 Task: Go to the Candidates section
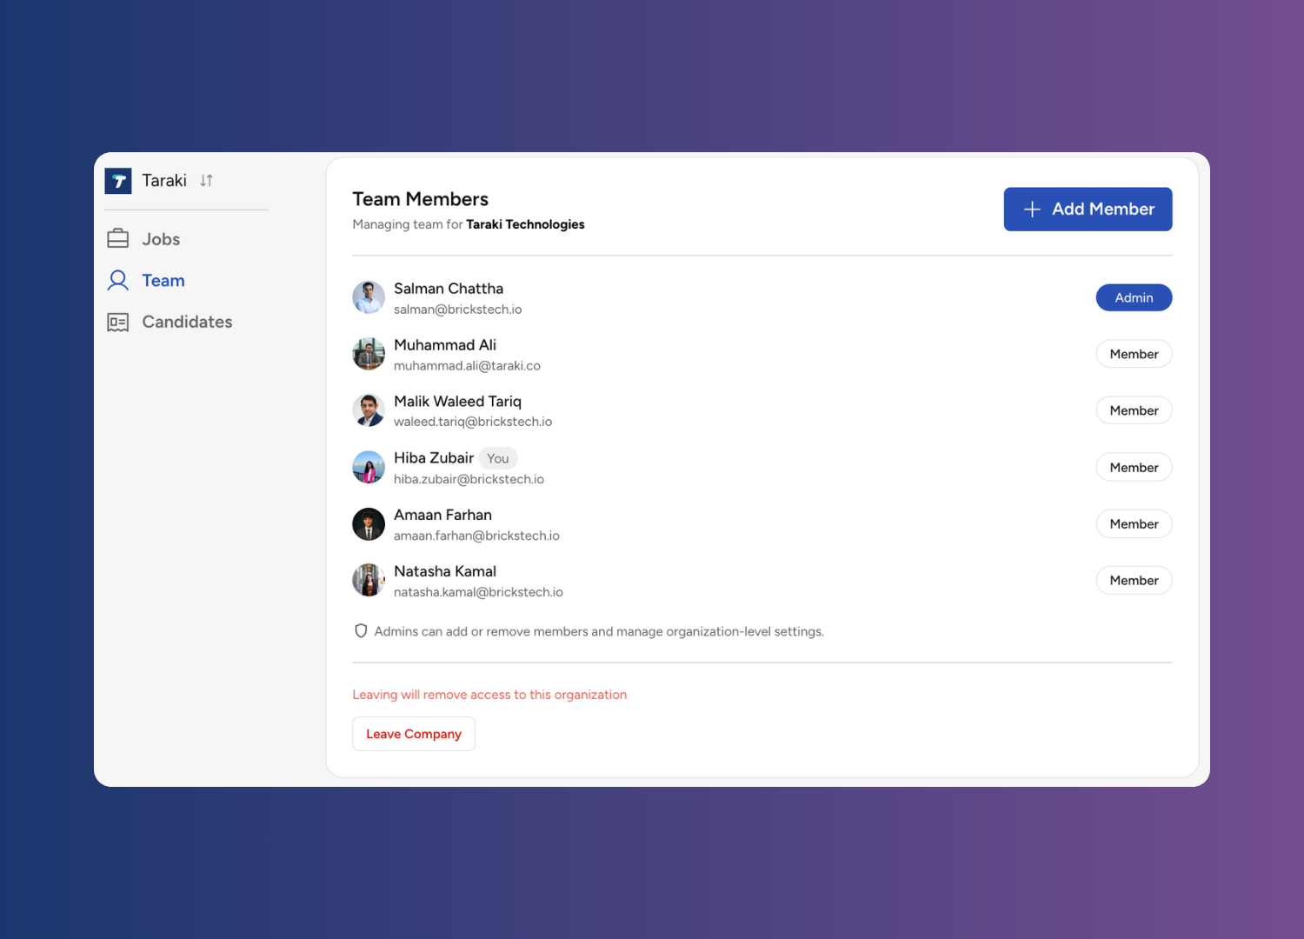click(x=187, y=323)
